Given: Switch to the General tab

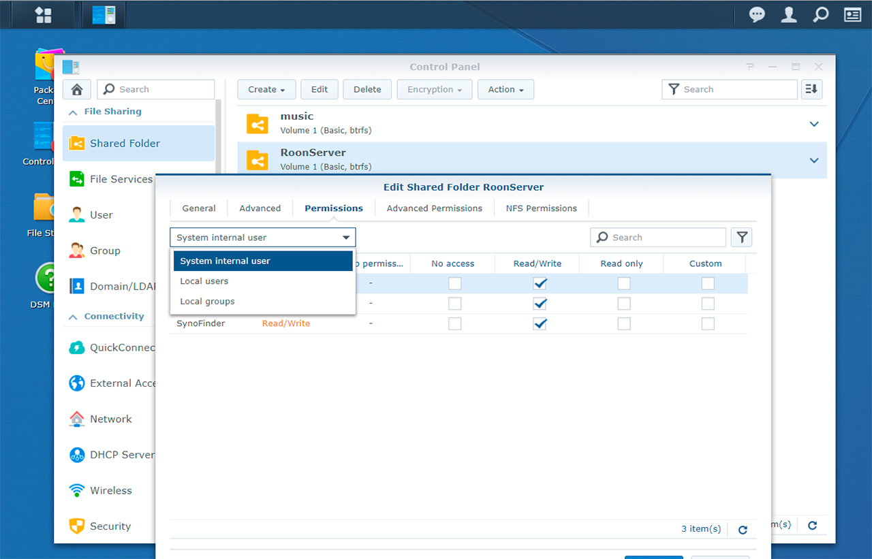Looking at the screenshot, I should 199,208.
